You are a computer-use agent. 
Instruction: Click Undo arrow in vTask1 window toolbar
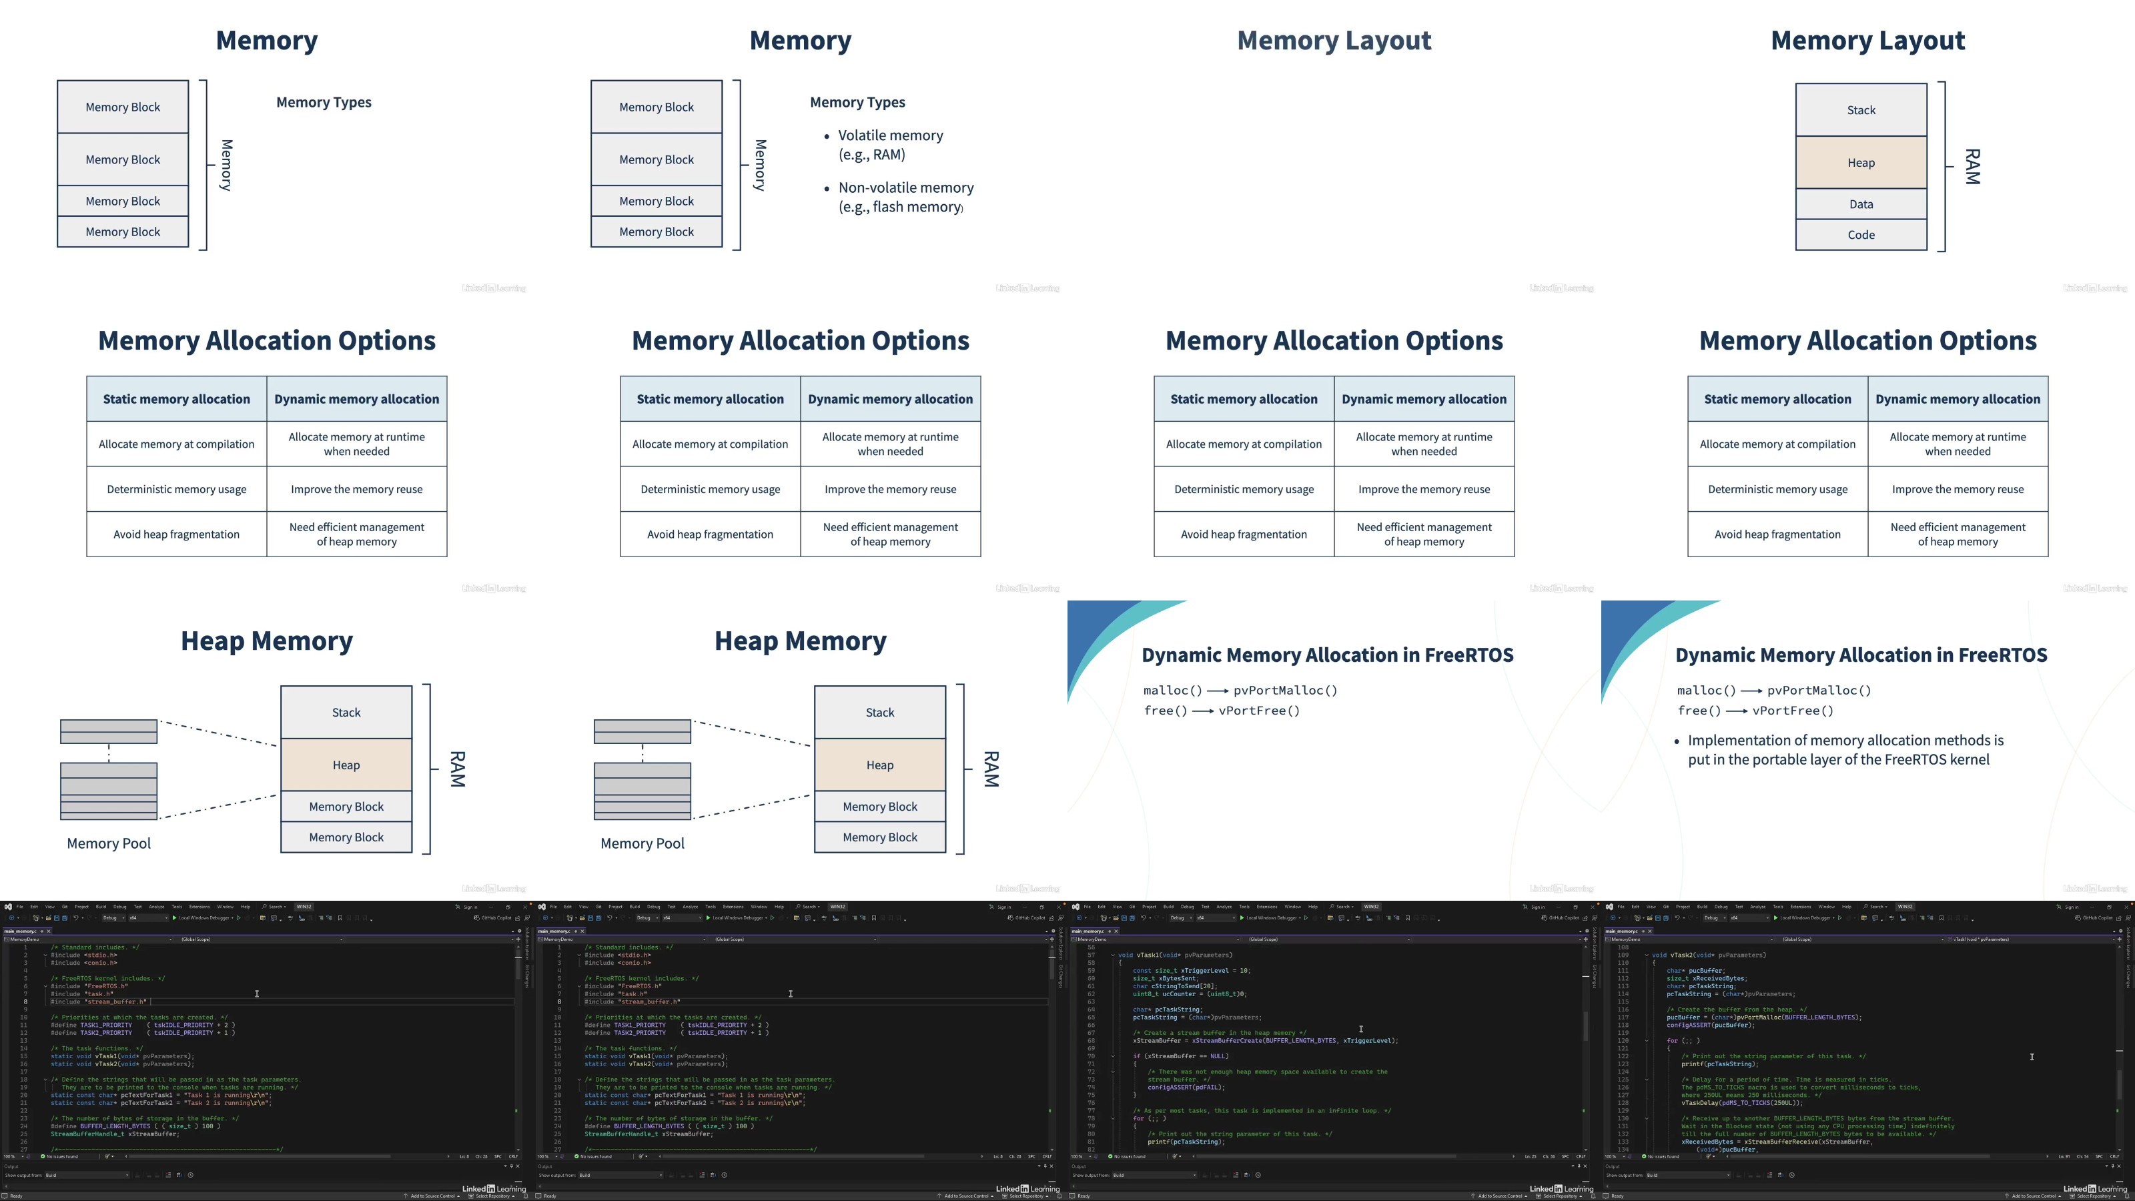click(1144, 917)
